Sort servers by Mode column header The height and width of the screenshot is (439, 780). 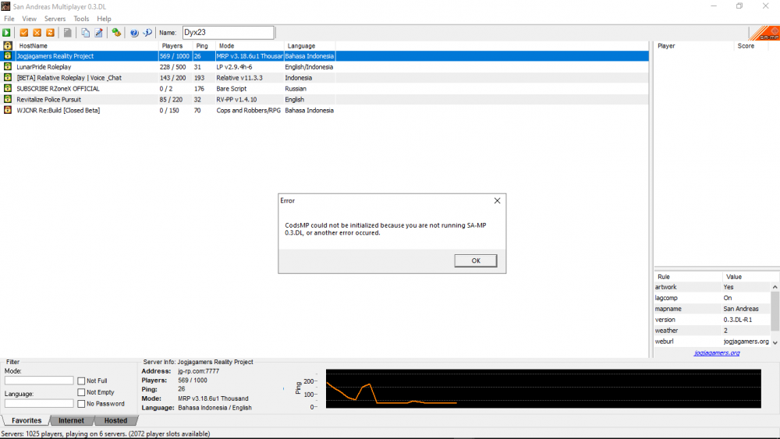point(250,46)
